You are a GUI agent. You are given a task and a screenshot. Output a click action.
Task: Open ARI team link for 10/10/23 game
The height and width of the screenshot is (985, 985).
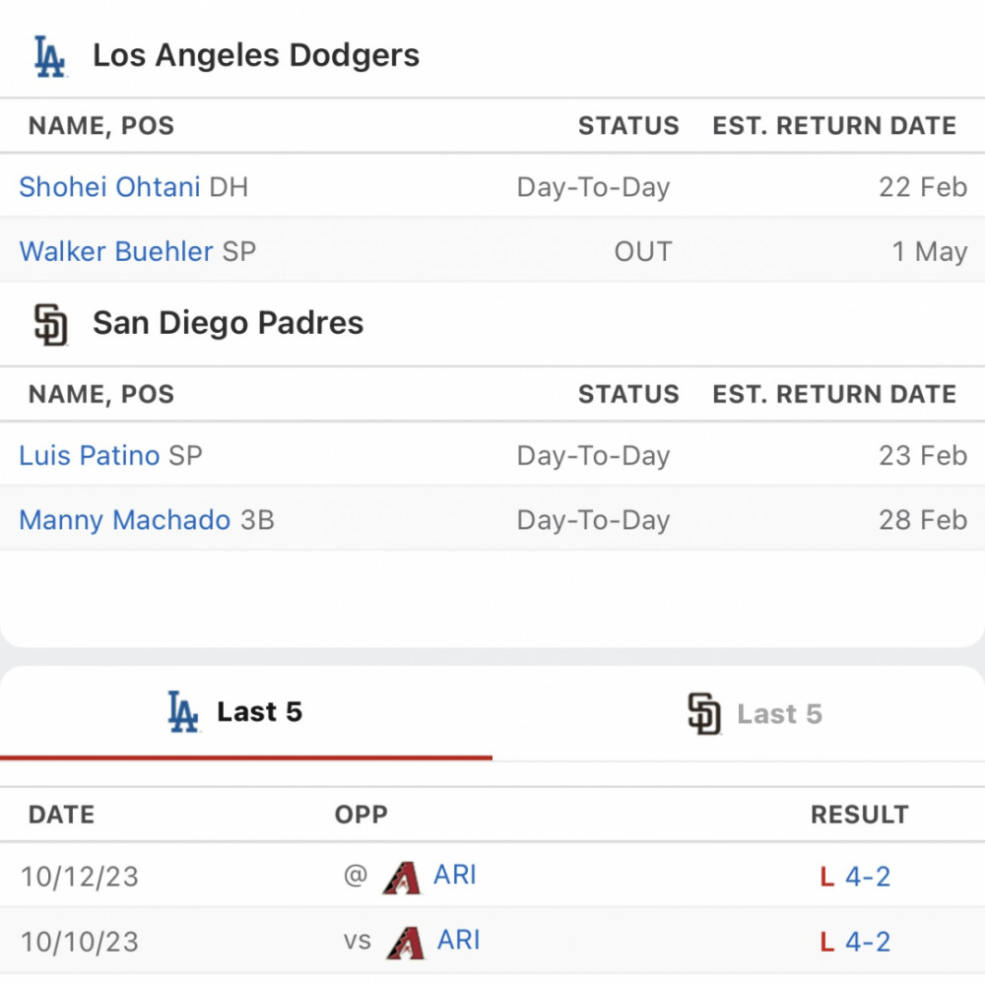(x=459, y=941)
